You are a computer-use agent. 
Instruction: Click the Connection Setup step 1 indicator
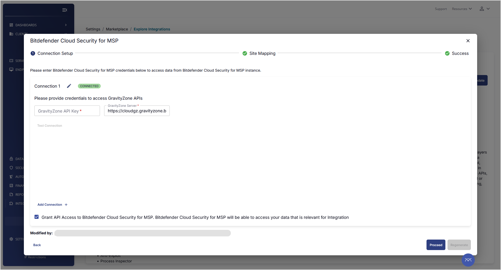pos(33,53)
